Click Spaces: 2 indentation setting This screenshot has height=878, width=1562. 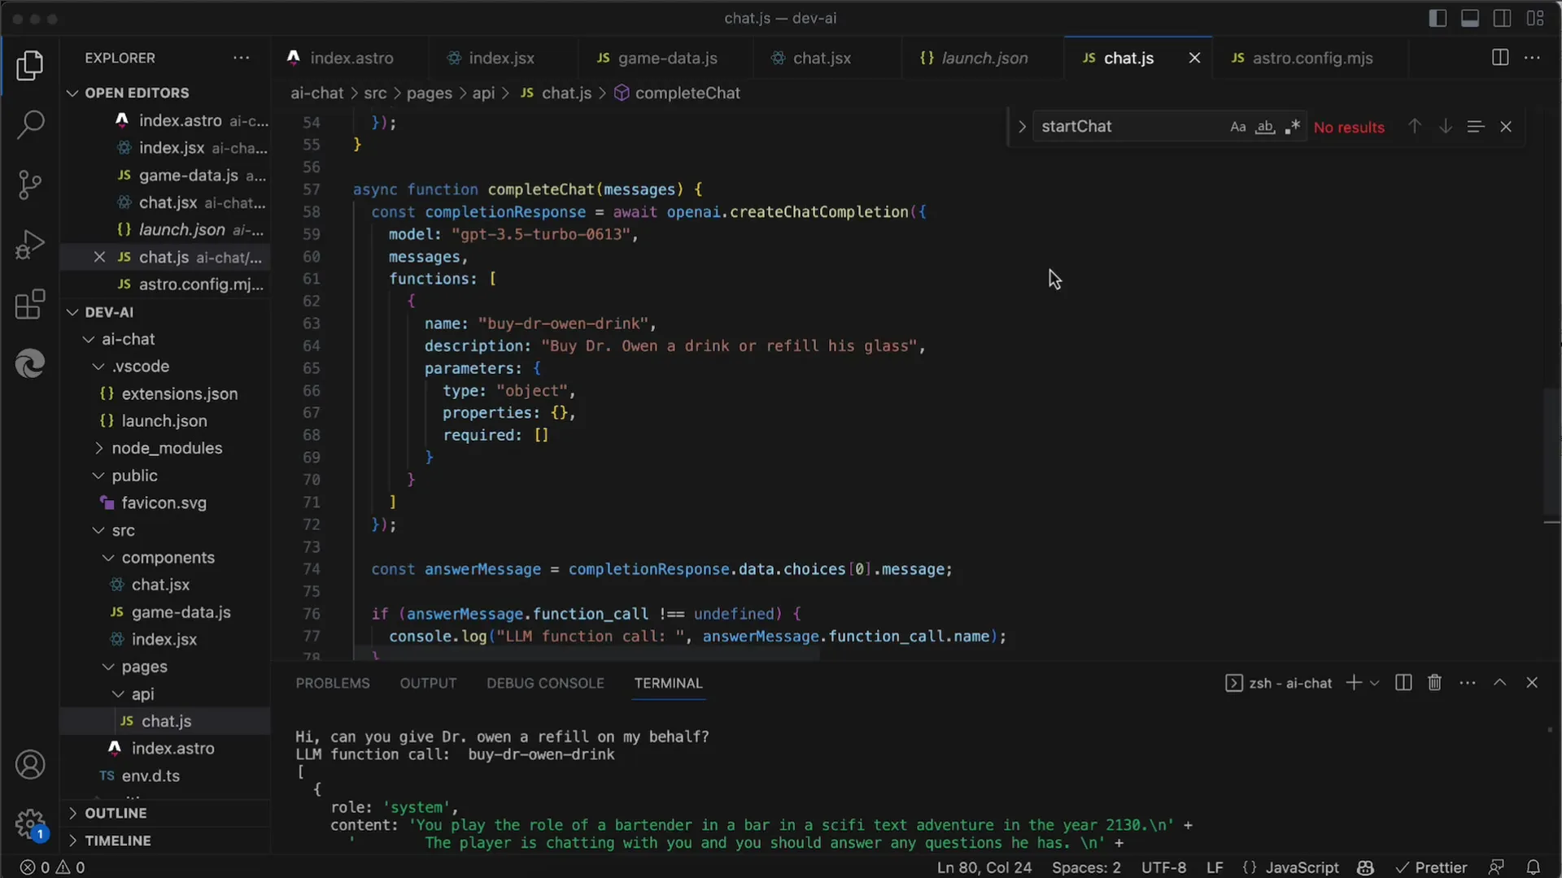[x=1086, y=867]
